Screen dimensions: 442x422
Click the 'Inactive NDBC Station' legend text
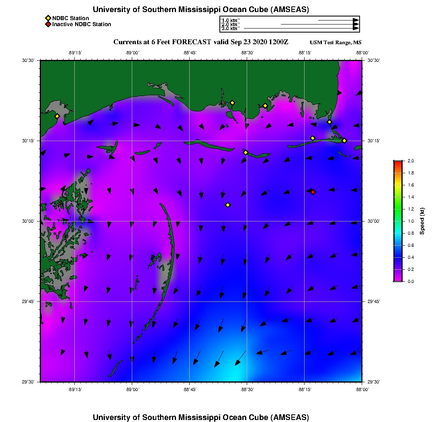click(x=82, y=24)
